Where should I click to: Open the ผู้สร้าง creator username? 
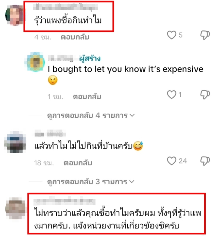tap(61, 58)
